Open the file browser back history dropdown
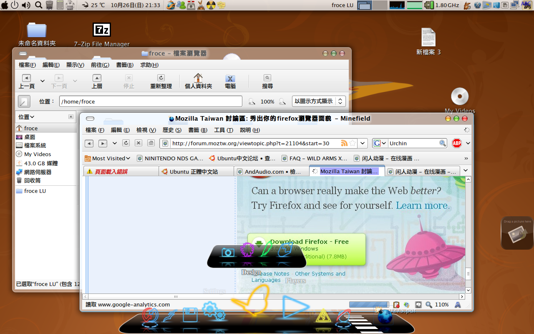The width and height of the screenshot is (534, 334). coord(42,81)
